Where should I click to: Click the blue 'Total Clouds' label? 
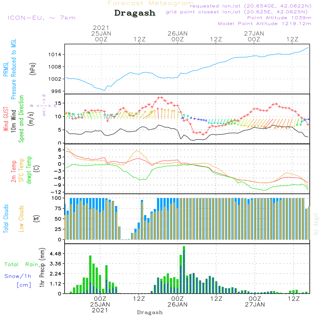tap(6, 219)
